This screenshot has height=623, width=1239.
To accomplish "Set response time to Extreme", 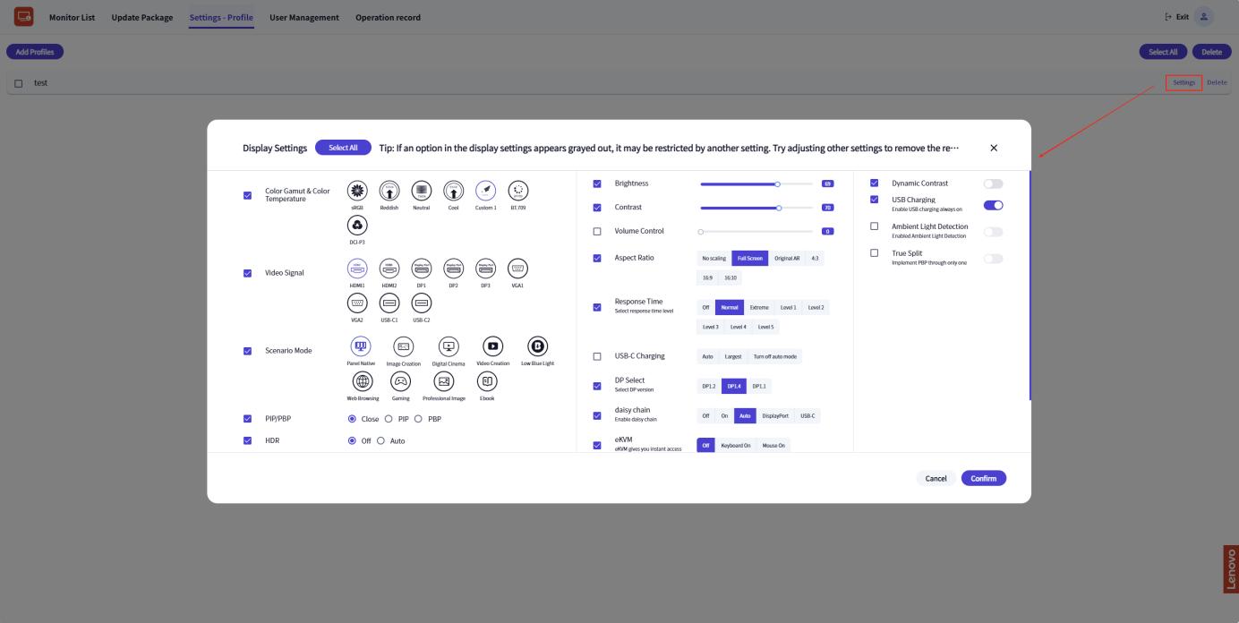I will (x=759, y=307).
